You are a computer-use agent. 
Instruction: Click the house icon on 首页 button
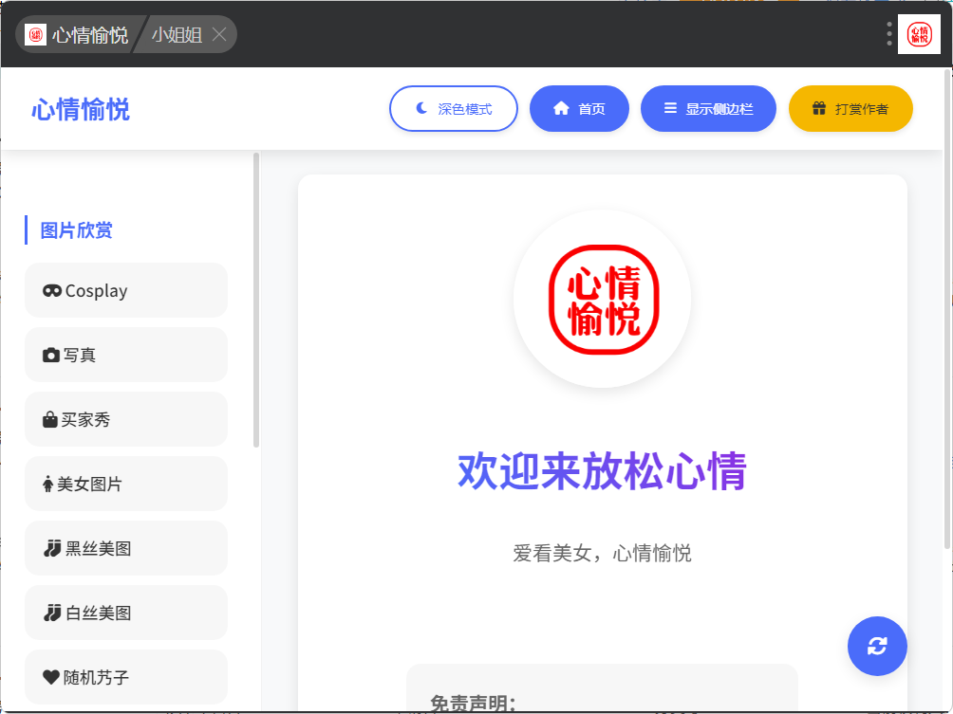pos(561,108)
